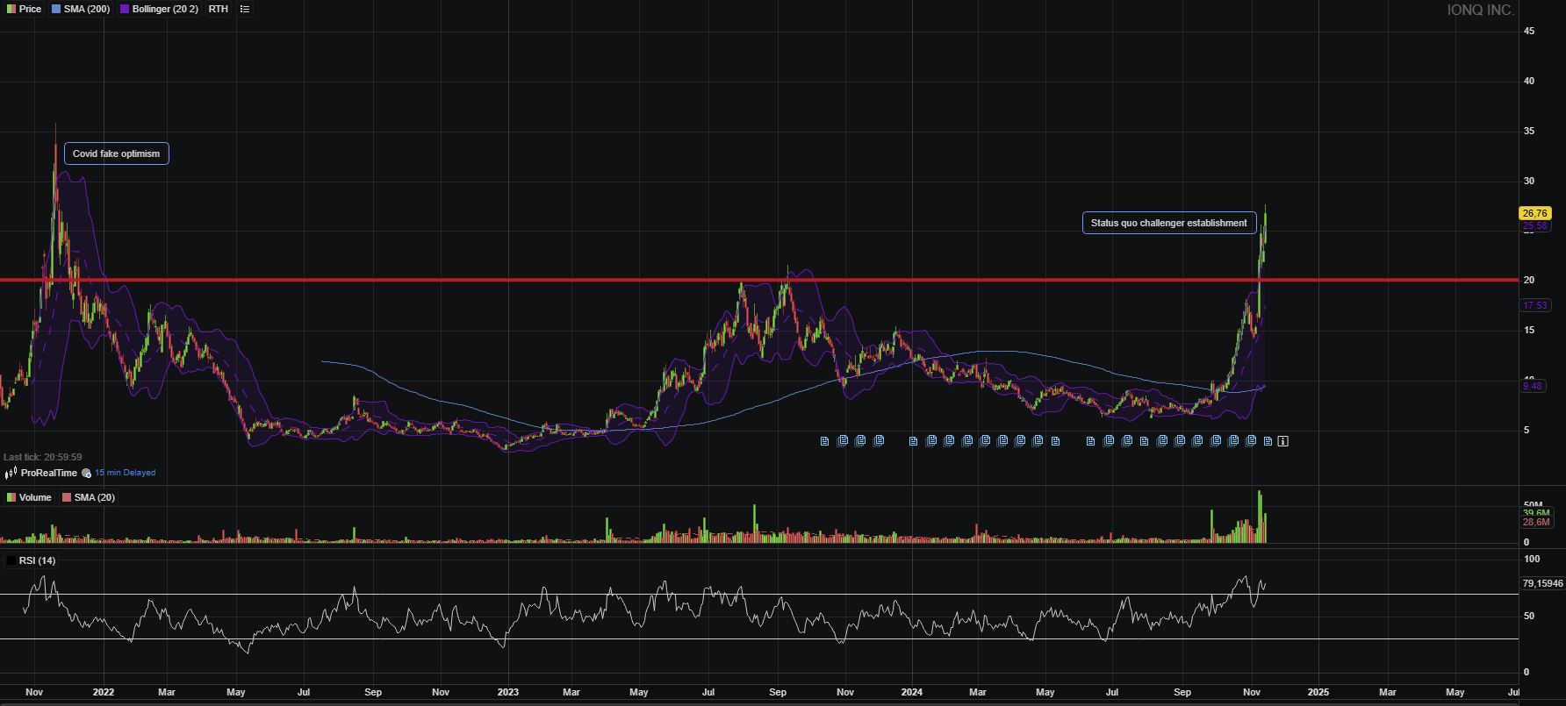This screenshot has height=706, width=1566.
Task: Open the info icon ending the news row
Action: click(x=1282, y=441)
